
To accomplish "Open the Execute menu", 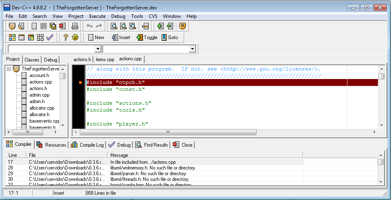I will [97, 16].
